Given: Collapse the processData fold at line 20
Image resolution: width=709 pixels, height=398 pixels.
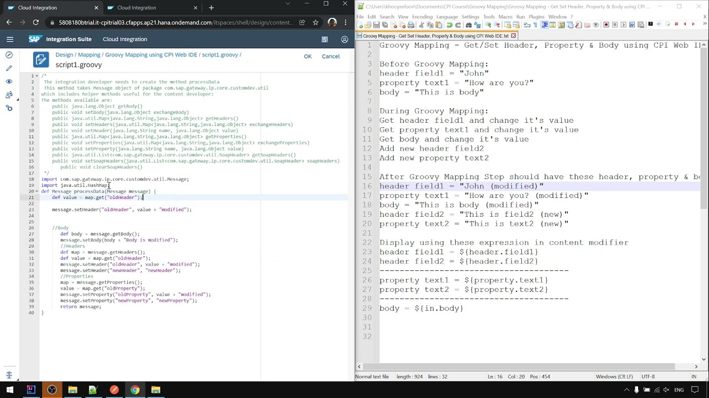Looking at the screenshot, I should [x=38, y=191].
